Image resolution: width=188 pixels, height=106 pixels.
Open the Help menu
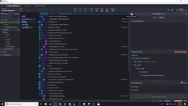[x=12, y=3]
